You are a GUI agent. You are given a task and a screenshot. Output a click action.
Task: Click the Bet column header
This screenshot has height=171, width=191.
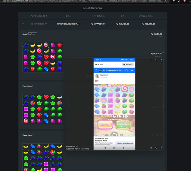[123, 16]
